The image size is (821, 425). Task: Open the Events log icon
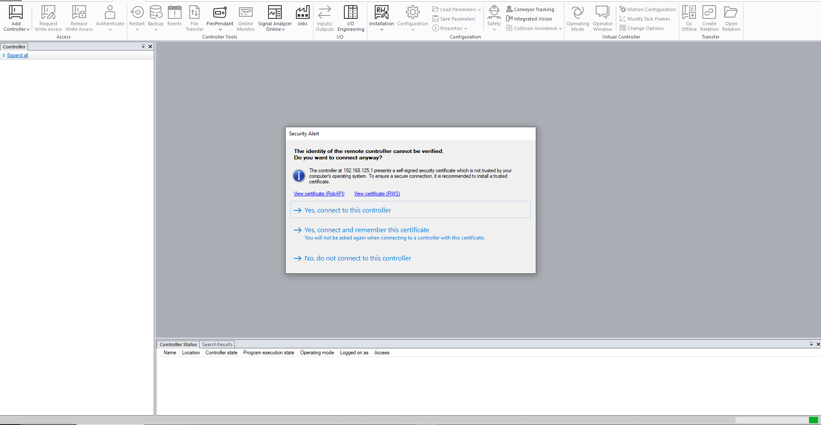click(x=174, y=12)
